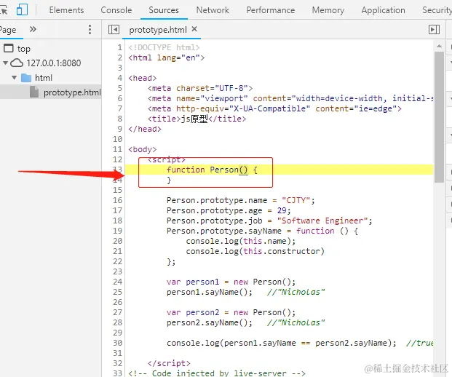Click the scrollbar up arrow in editor
Image resolution: width=452 pixels, height=377 pixels.
click(x=439, y=46)
